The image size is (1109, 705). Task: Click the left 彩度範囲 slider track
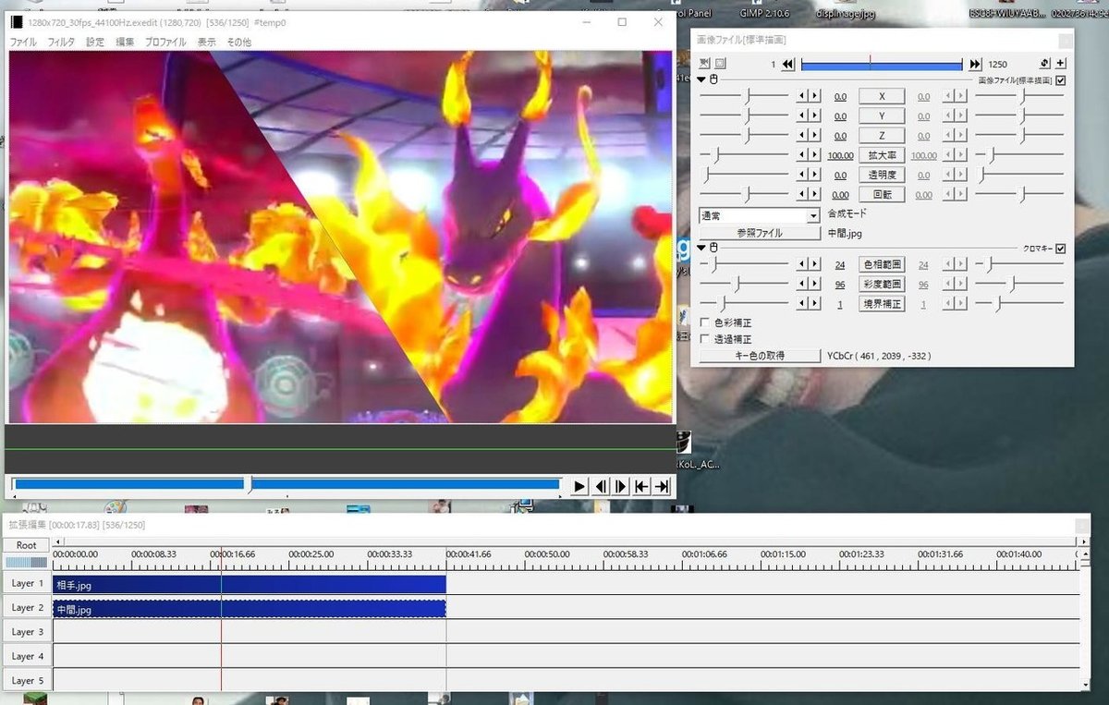[x=745, y=284]
